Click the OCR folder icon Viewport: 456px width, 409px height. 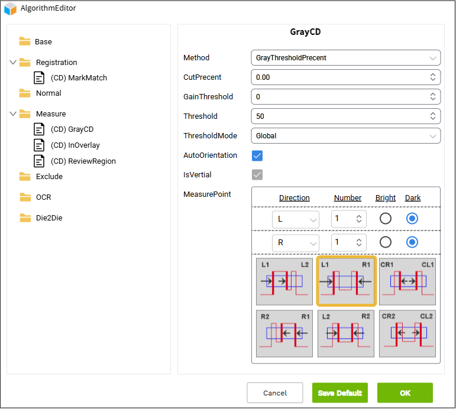[25, 197]
